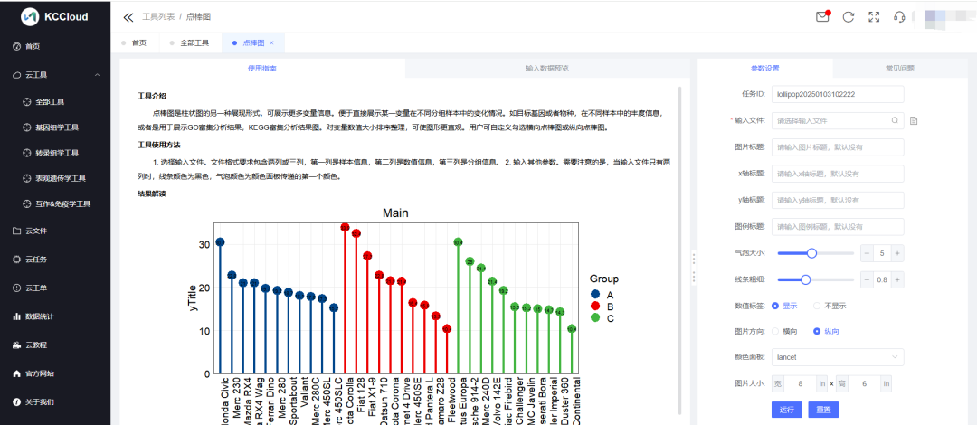Open the example file document icon
Image resolution: width=977 pixels, height=425 pixels.
[x=914, y=121]
